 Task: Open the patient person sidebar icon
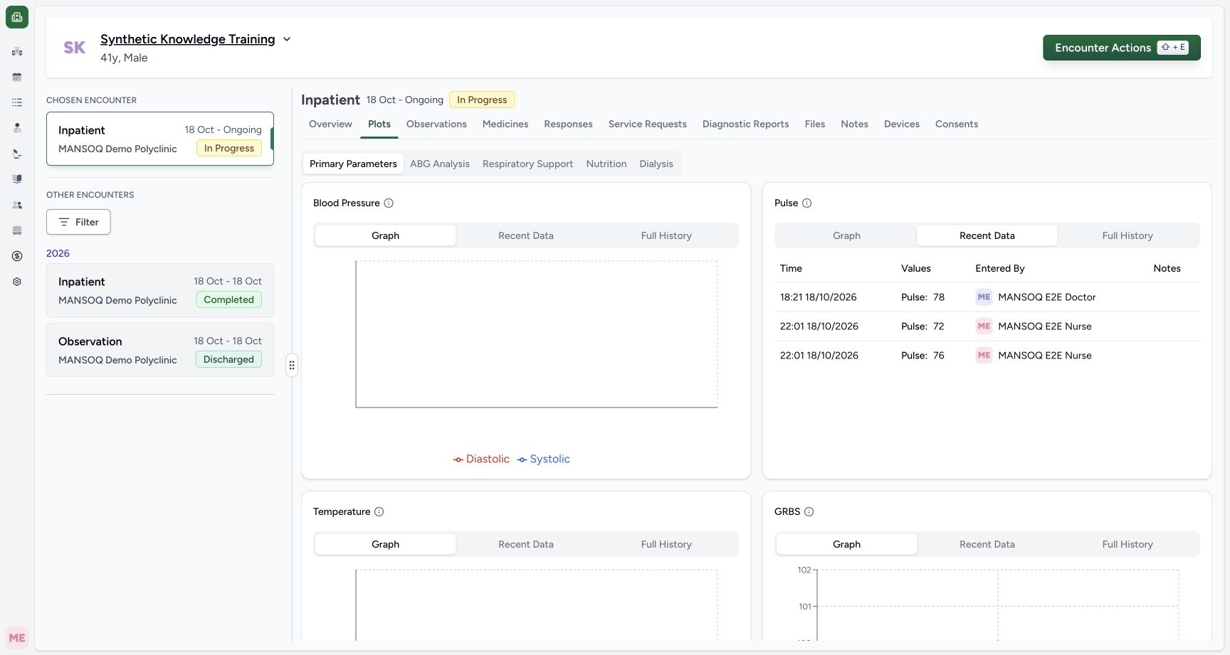coord(17,128)
